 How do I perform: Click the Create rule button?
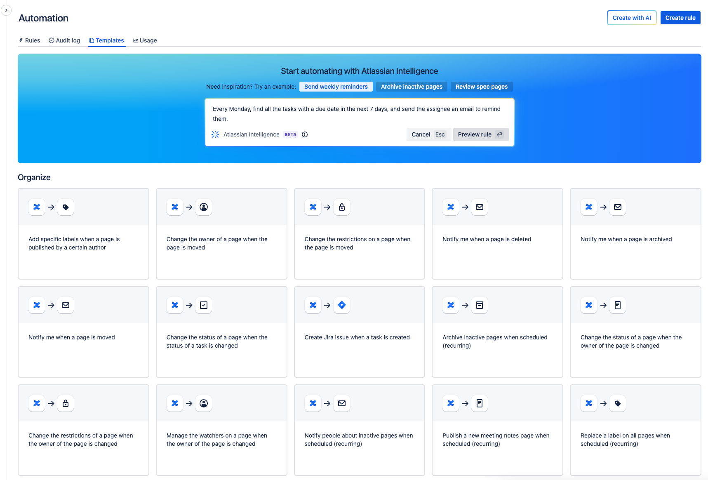(680, 18)
